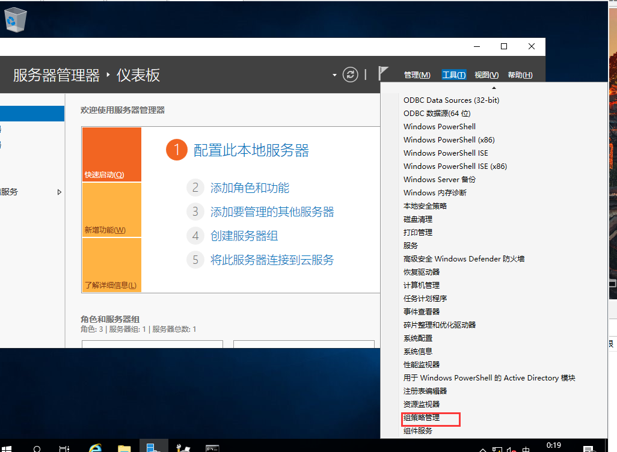
Task: Open 计算机管理
Action: click(422, 285)
